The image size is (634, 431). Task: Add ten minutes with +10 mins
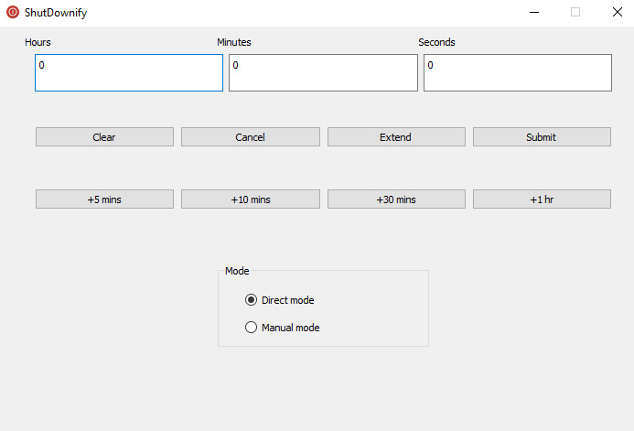251,199
